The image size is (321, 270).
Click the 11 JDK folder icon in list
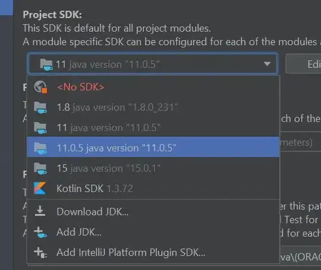tap(40, 128)
